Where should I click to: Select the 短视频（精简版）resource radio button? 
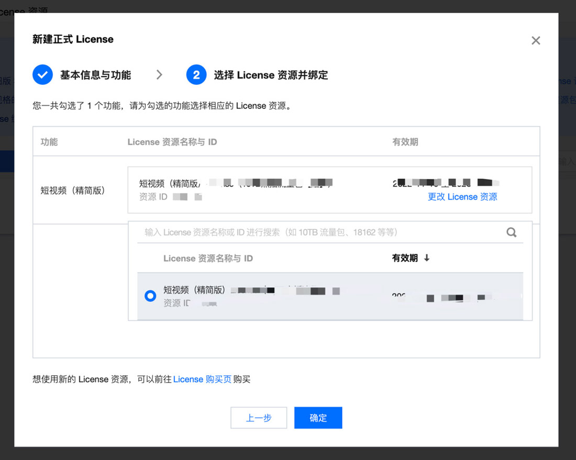pos(150,296)
